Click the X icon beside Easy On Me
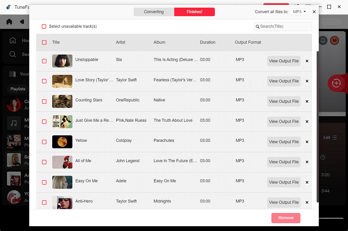Image resolution: width=348 pixels, height=231 pixels. (307, 182)
